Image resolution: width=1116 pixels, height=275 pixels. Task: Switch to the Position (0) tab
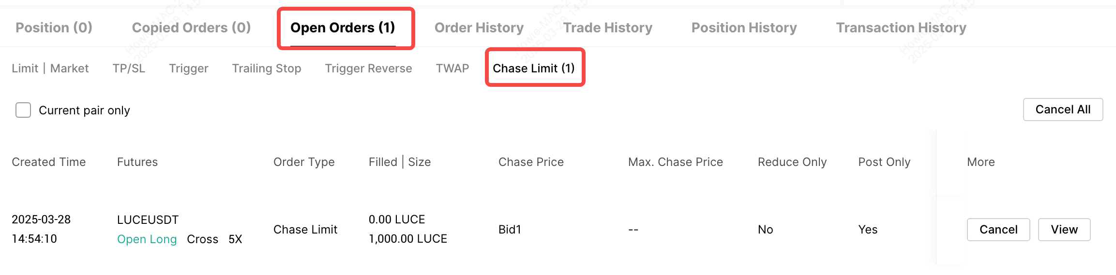(x=54, y=27)
